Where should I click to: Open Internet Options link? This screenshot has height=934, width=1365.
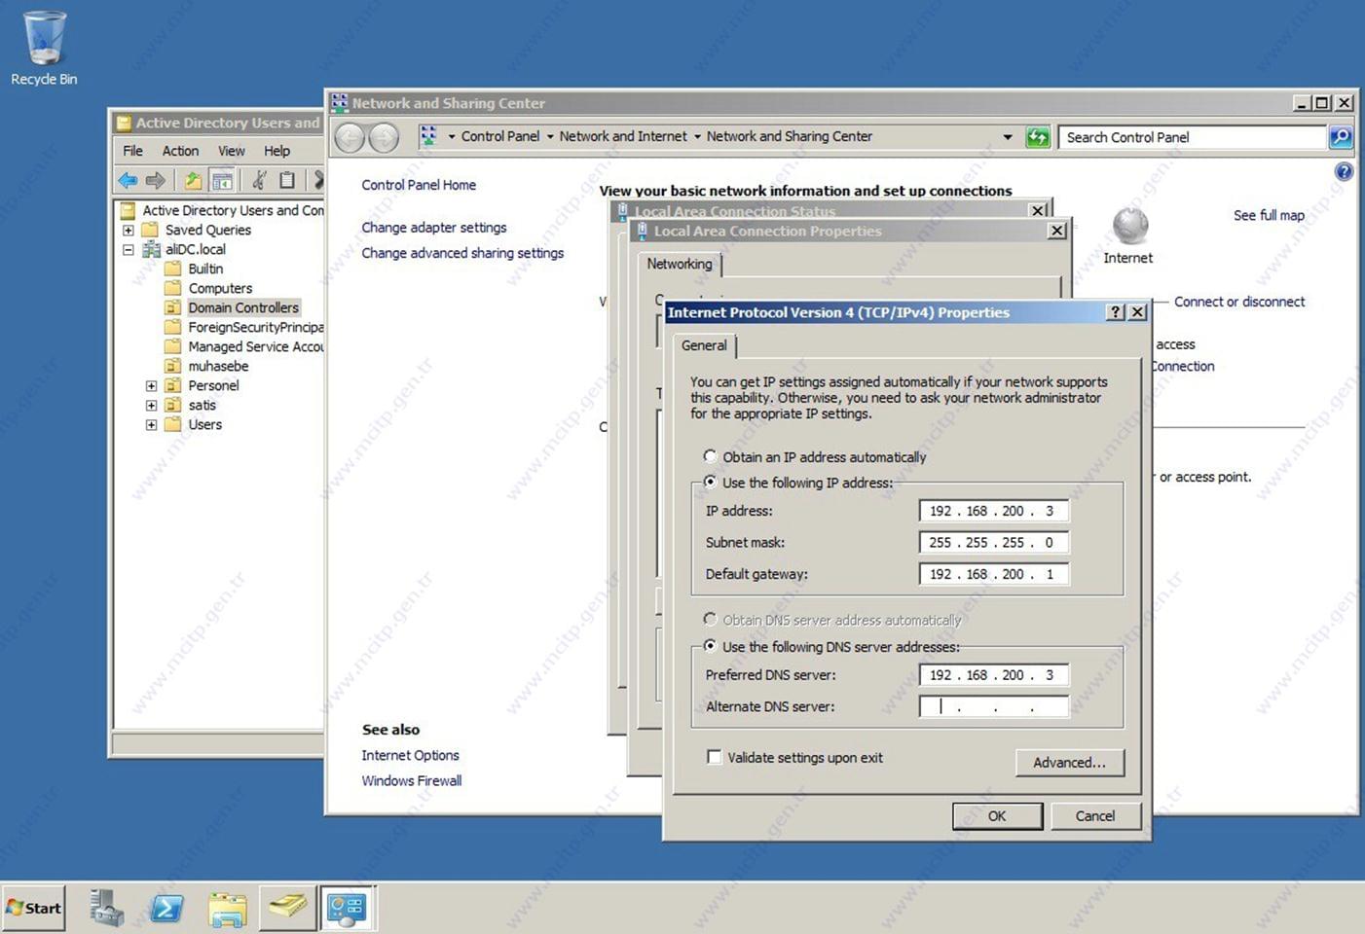(x=410, y=755)
